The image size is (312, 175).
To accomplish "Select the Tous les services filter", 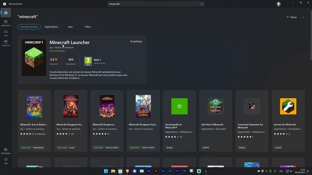I will (29, 27).
